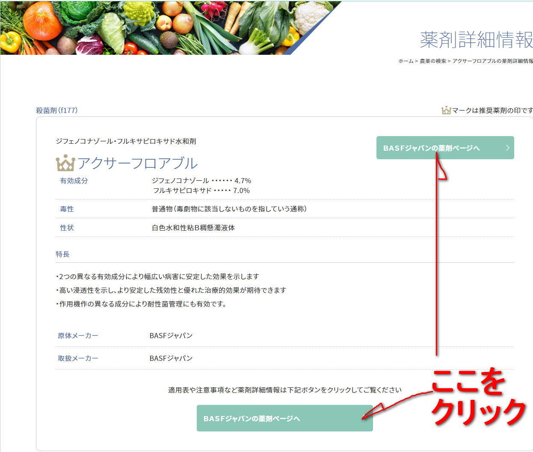Click the crown icon in the 推奨薬剤 legend
The width and height of the screenshot is (533, 452).
coord(446,110)
